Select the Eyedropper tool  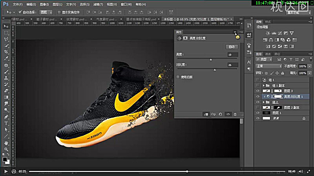click(6, 58)
